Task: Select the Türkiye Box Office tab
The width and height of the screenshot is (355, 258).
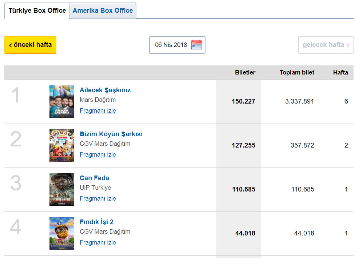Action: point(37,11)
